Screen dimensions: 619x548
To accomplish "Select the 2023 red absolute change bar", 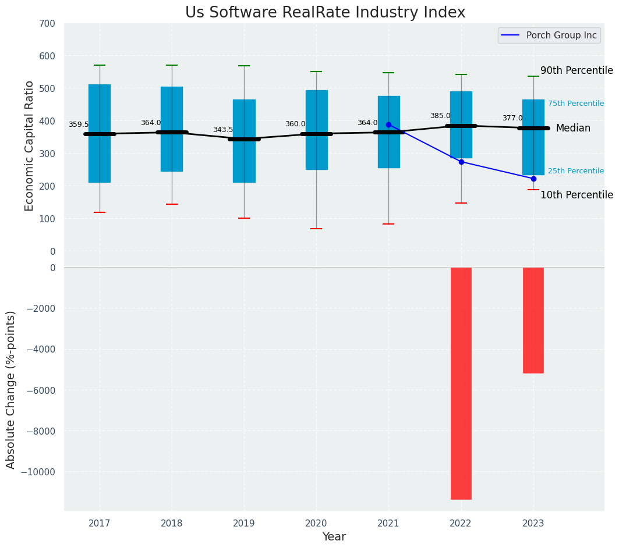I will [x=533, y=321].
